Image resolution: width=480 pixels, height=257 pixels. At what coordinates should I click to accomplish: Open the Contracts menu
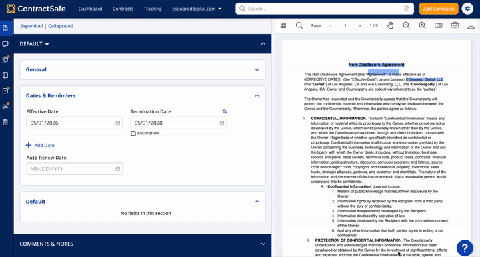pos(123,9)
